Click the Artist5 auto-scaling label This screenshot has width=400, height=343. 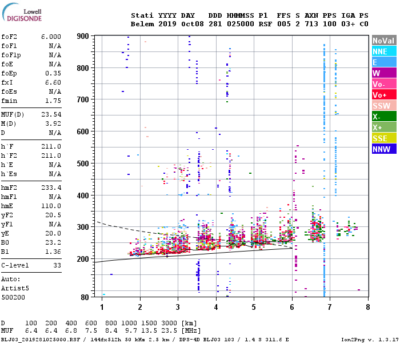coord(15,288)
